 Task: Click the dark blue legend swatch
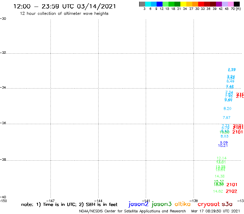(160, 4)
